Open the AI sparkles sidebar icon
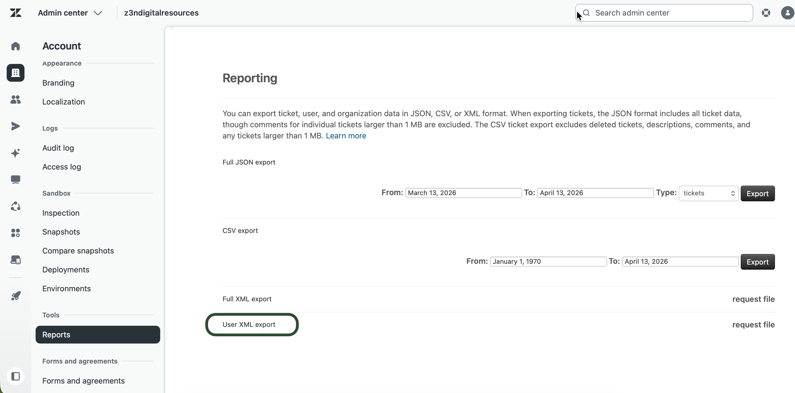795x393 pixels. [x=15, y=153]
